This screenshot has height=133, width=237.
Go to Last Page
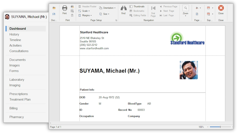[x=167, y=15]
